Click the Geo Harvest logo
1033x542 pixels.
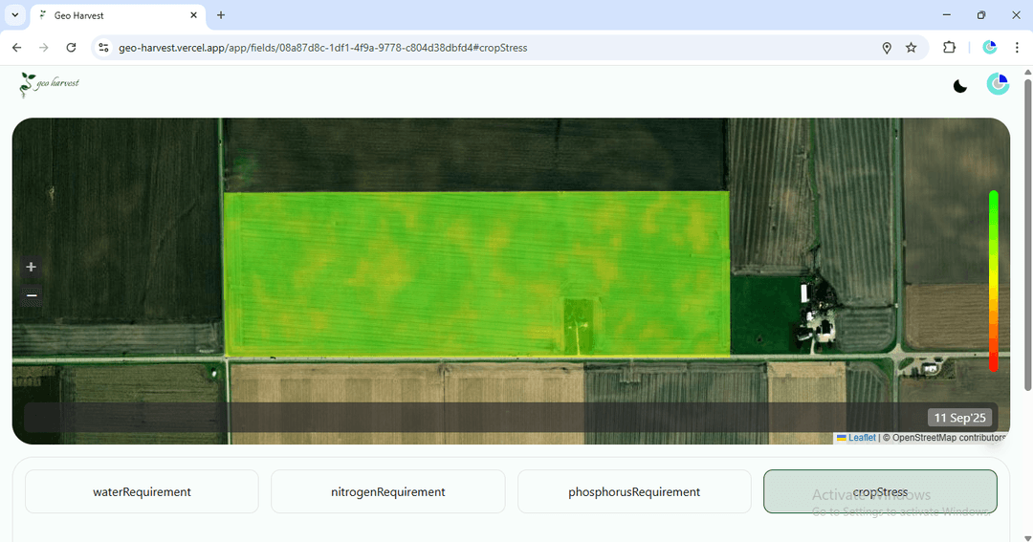point(49,84)
